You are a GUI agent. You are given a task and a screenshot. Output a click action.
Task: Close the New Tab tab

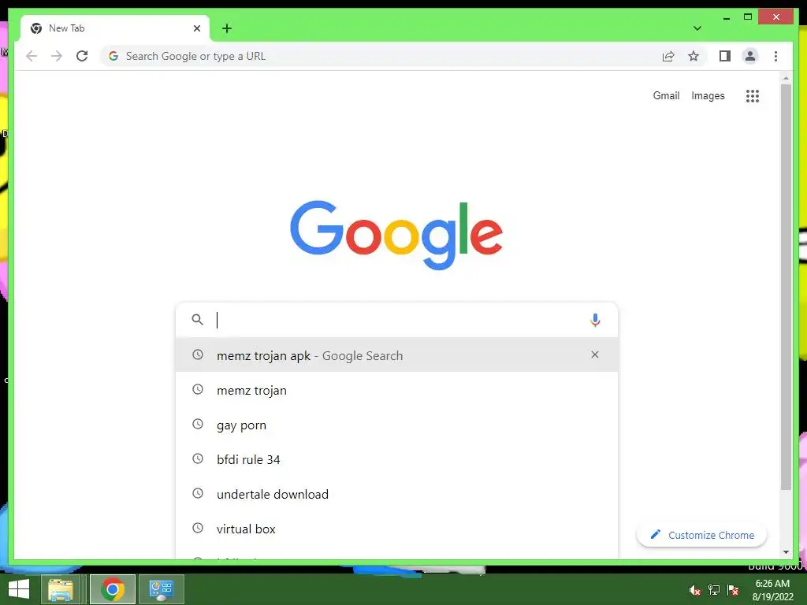[x=196, y=28]
